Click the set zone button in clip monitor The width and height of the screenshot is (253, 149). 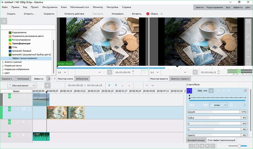coord(110,72)
